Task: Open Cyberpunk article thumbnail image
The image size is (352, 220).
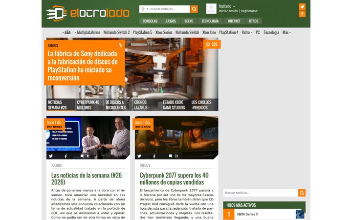Action: tap(176, 137)
